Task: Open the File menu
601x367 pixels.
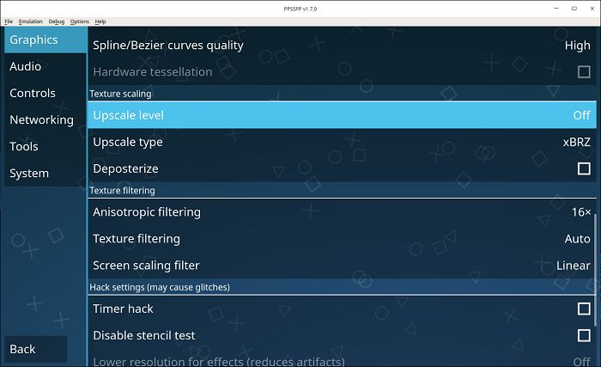Action: point(9,21)
